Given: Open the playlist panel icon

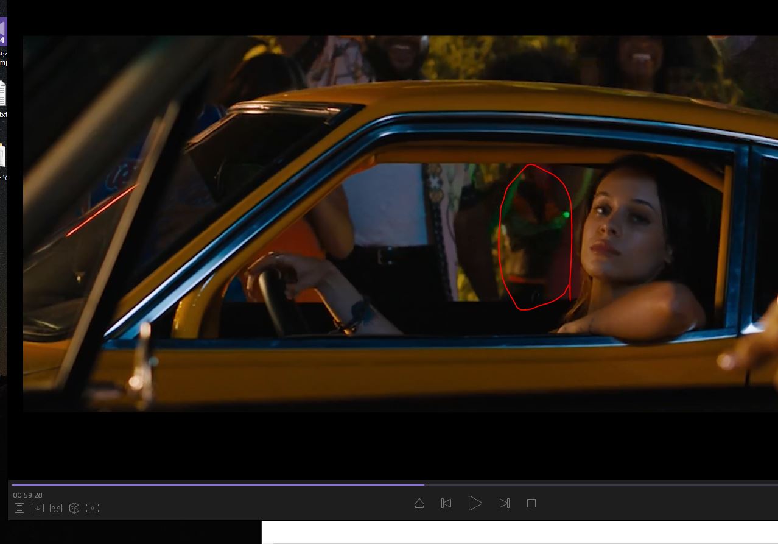Looking at the screenshot, I should pos(19,508).
